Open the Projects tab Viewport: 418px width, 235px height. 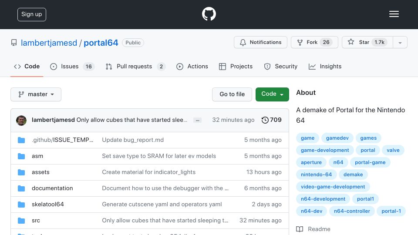coord(236,66)
